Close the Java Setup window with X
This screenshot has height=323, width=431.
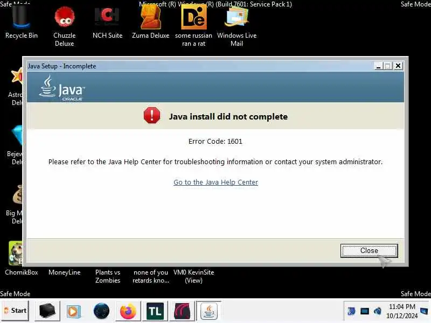point(398,66)
